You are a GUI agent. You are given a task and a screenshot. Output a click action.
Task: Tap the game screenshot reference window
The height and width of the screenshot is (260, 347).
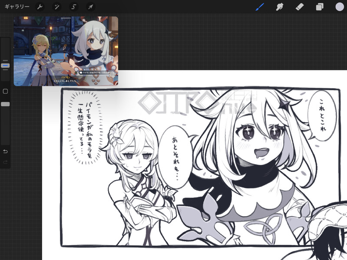coord(66,51)
